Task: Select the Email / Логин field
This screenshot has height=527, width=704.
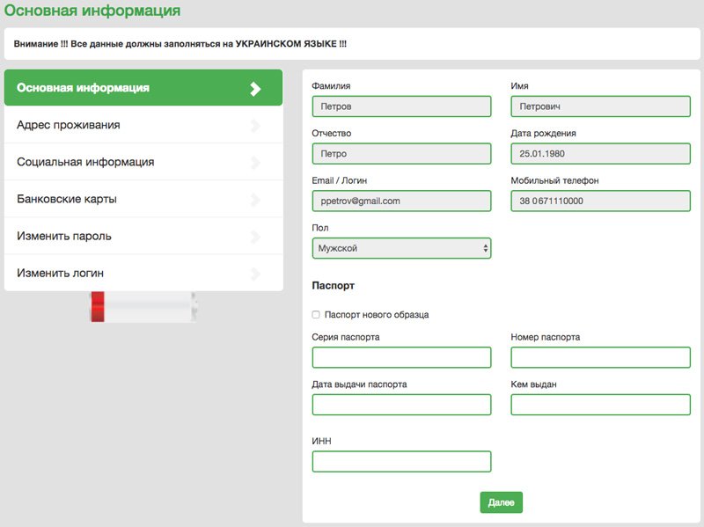Action: (x=401, y=201)
